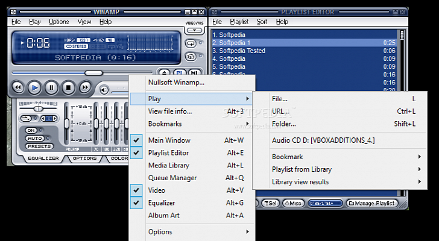Screen dimensions: 439x241
Task: Uncheck Main Window in context menu
Action: [169, 140]
